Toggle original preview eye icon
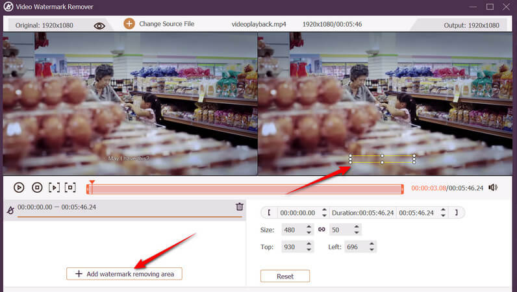 (99, 25)
